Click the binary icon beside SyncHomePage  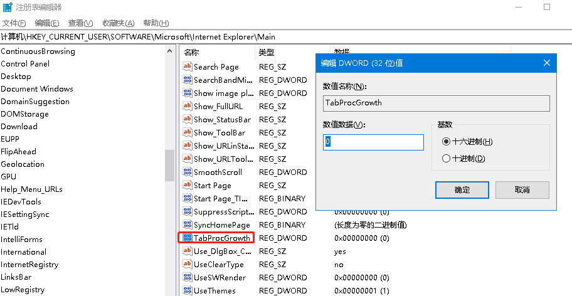point(187,225)
